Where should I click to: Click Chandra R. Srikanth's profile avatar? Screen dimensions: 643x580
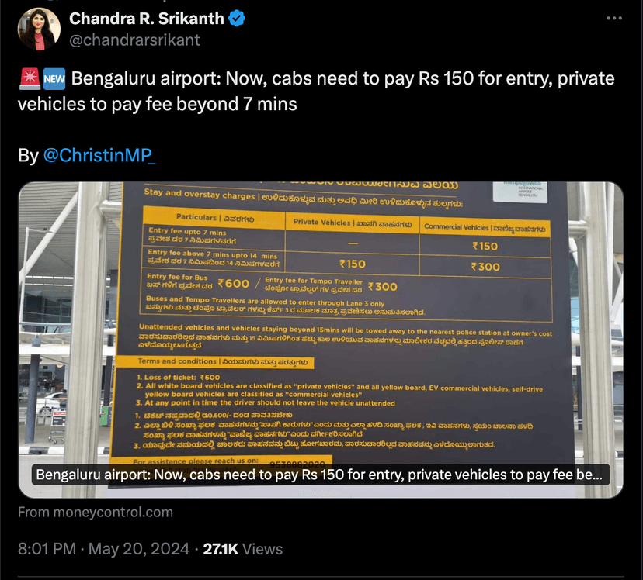[x=39, y=29]
